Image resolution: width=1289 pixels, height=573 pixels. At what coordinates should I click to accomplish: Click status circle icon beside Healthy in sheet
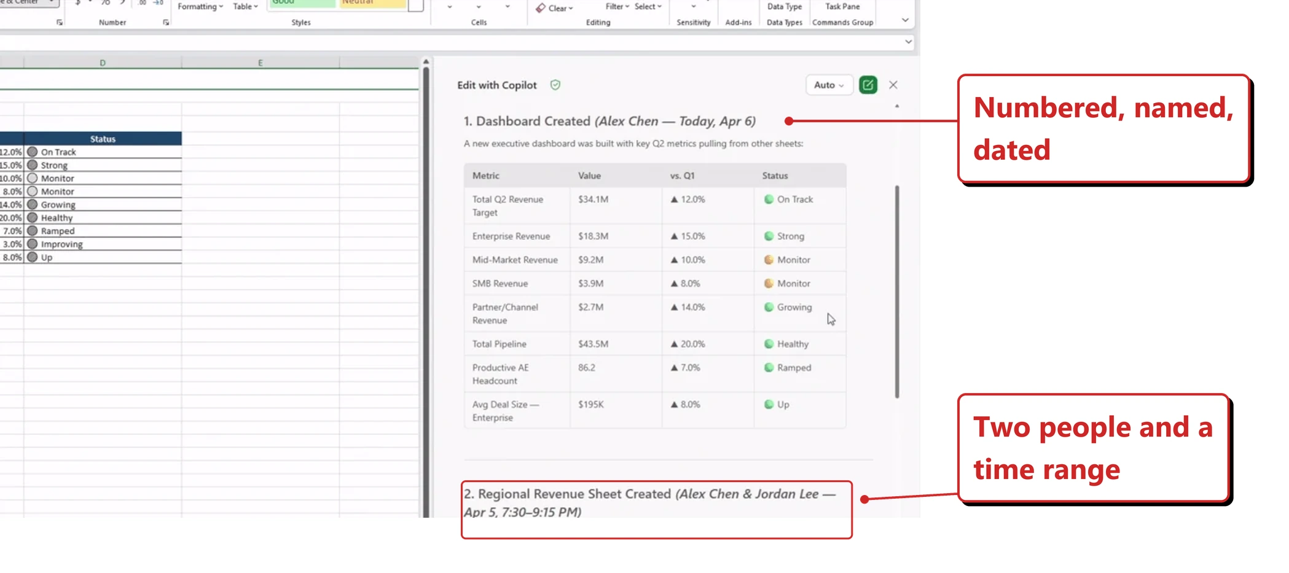coord(33,218)
